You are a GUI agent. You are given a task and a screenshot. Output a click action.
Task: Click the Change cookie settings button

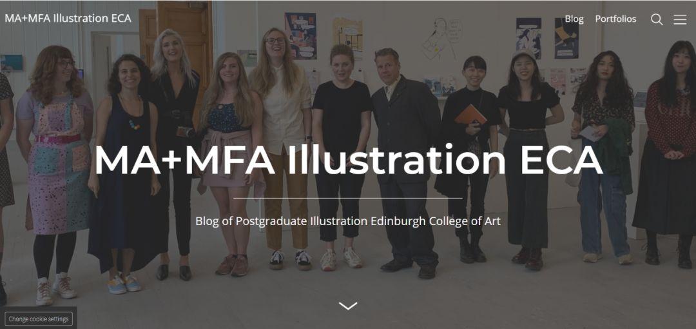pos(39,319)
